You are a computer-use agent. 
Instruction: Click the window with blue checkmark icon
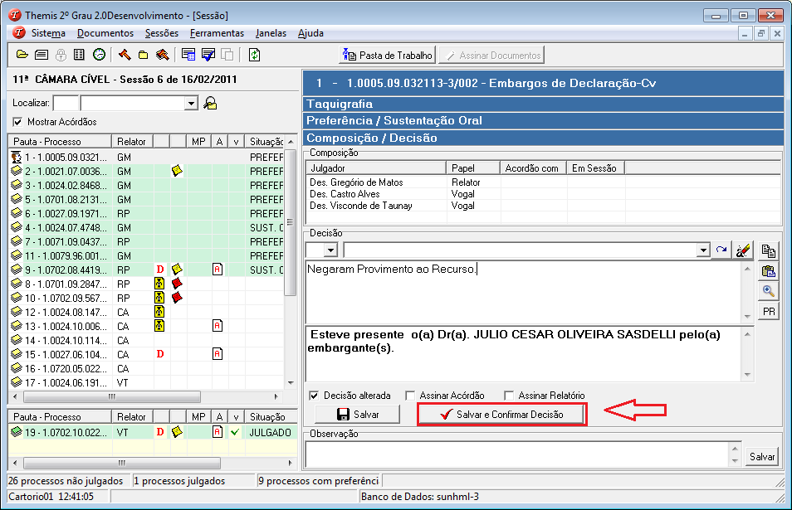tap(208, 55)
